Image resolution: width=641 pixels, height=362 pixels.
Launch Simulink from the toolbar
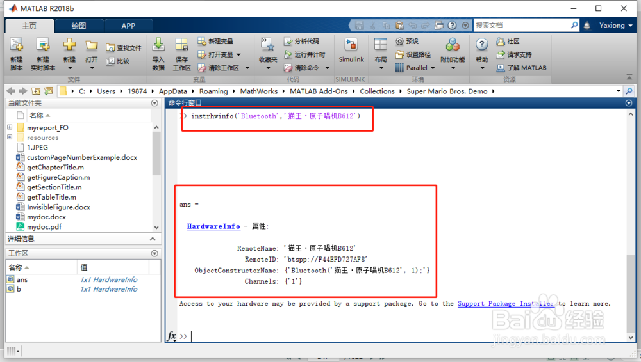(351, 51)
